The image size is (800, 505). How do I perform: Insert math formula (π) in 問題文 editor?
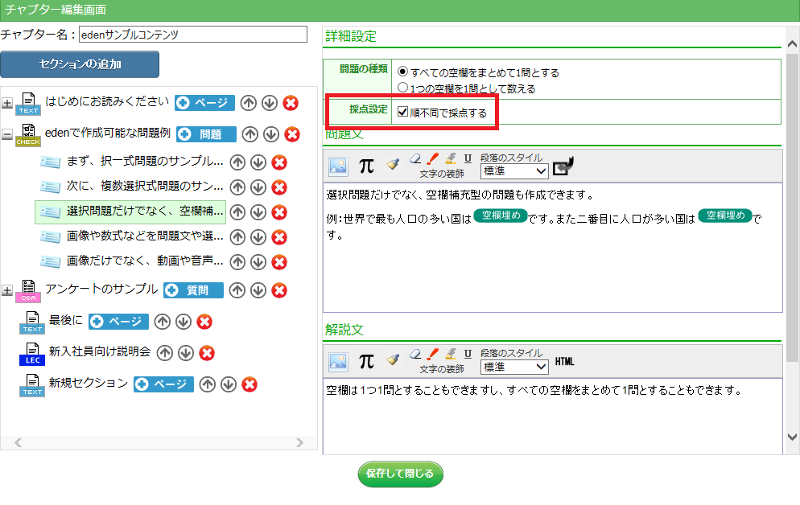pos(366,166)
